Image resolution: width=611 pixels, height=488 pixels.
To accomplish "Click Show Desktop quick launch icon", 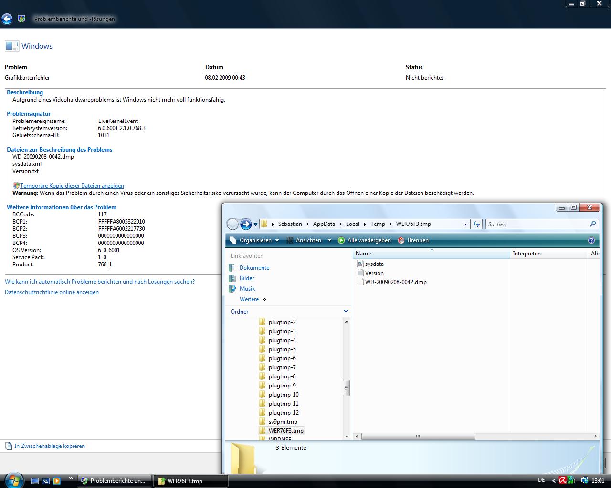I will tap(34, 481).
